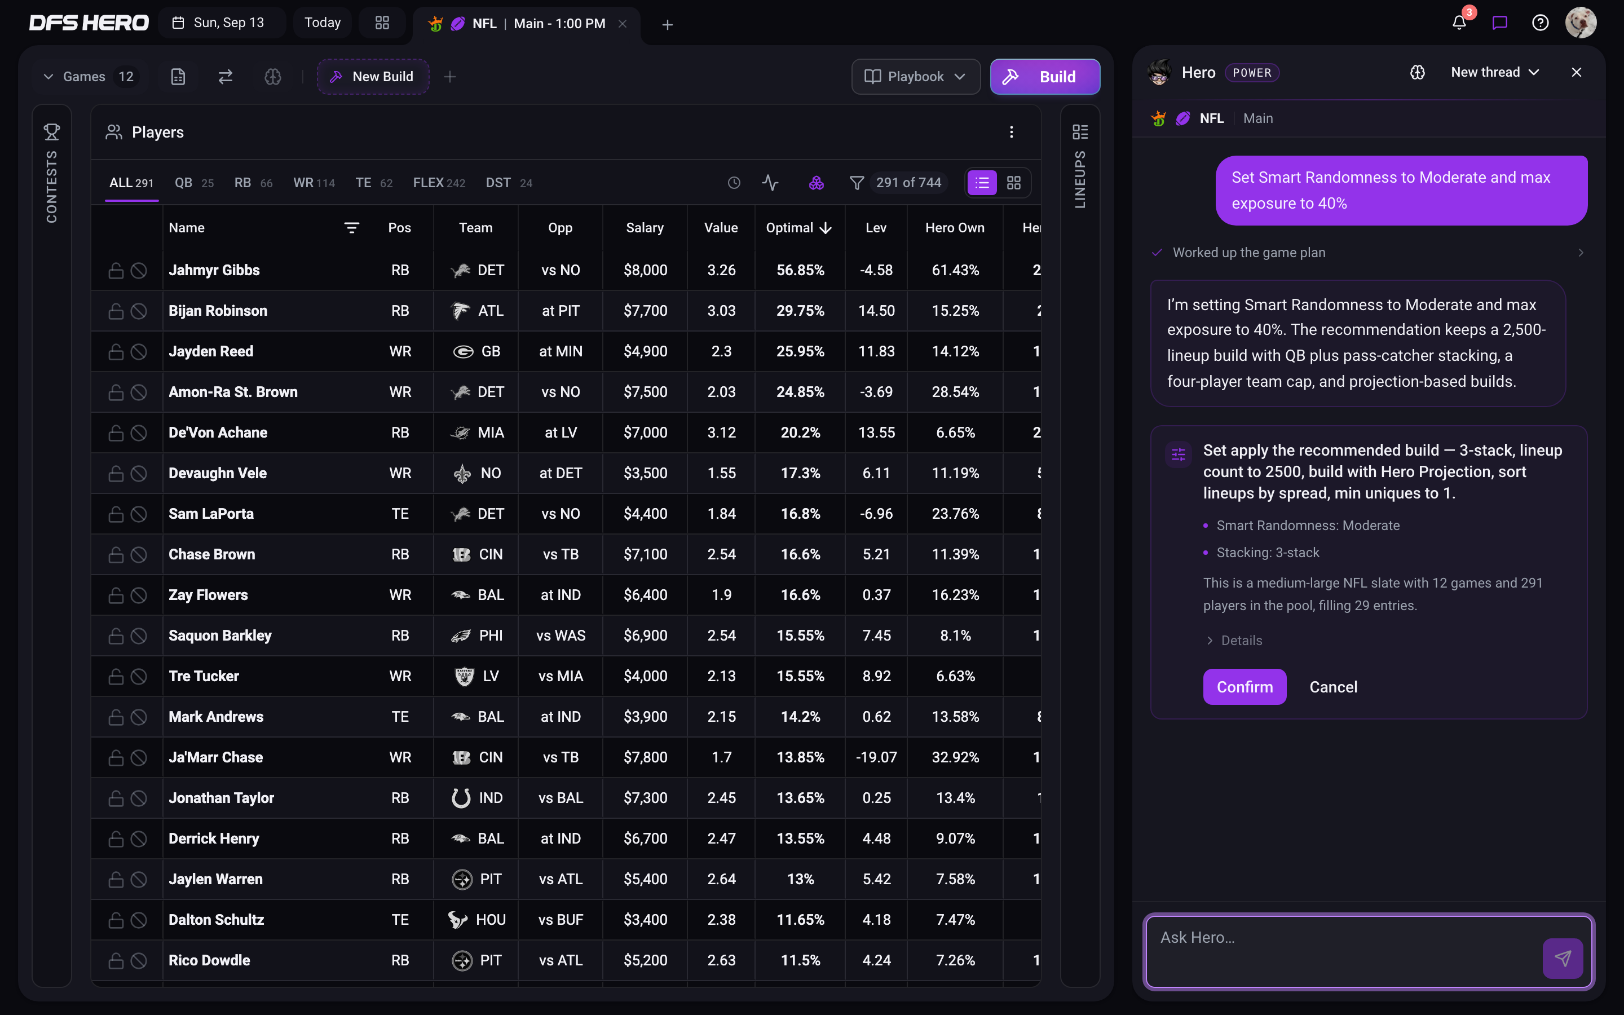Viewport: 1624px width, 1015px height.
Task: Switch players to grid card view
Action: (x=1013, y=183)
